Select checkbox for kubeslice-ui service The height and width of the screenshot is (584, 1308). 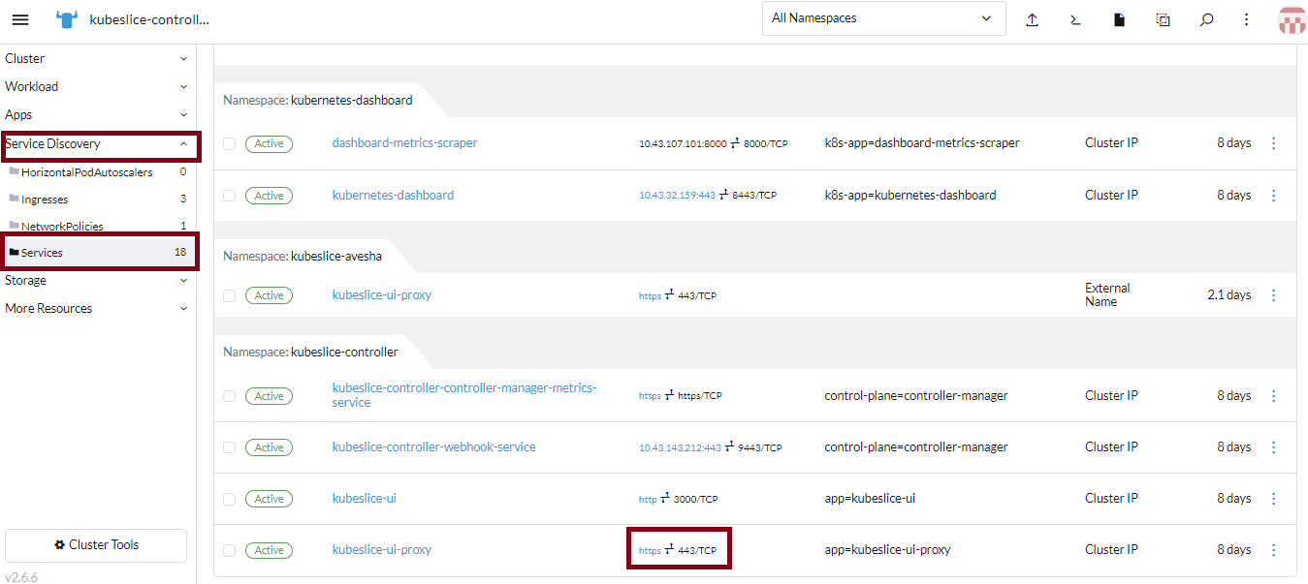tap(229, 499)
